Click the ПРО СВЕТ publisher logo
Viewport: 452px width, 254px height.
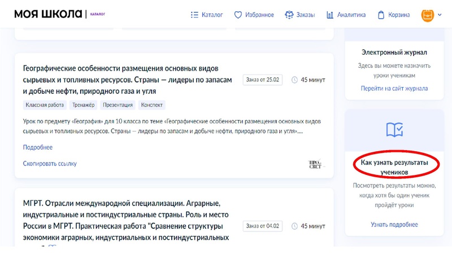(x=316, y=164)
